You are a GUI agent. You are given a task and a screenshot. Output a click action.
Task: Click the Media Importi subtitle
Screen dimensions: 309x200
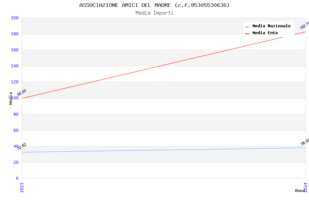(x=154, y=13)
